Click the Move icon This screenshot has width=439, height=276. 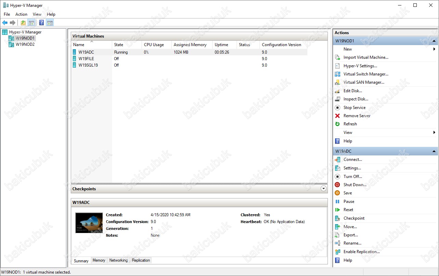tap(337, 227)
